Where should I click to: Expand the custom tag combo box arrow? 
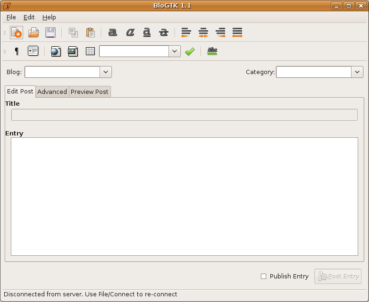[x=175, y=51]
